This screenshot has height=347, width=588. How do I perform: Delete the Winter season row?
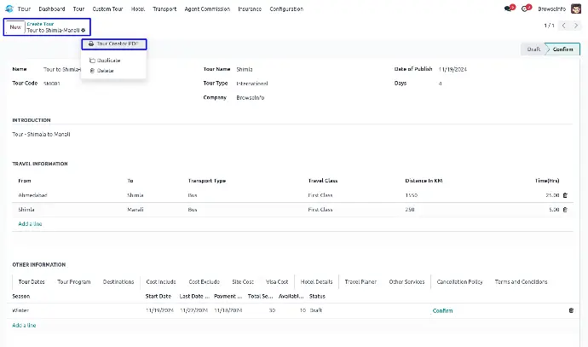(571, 310)
